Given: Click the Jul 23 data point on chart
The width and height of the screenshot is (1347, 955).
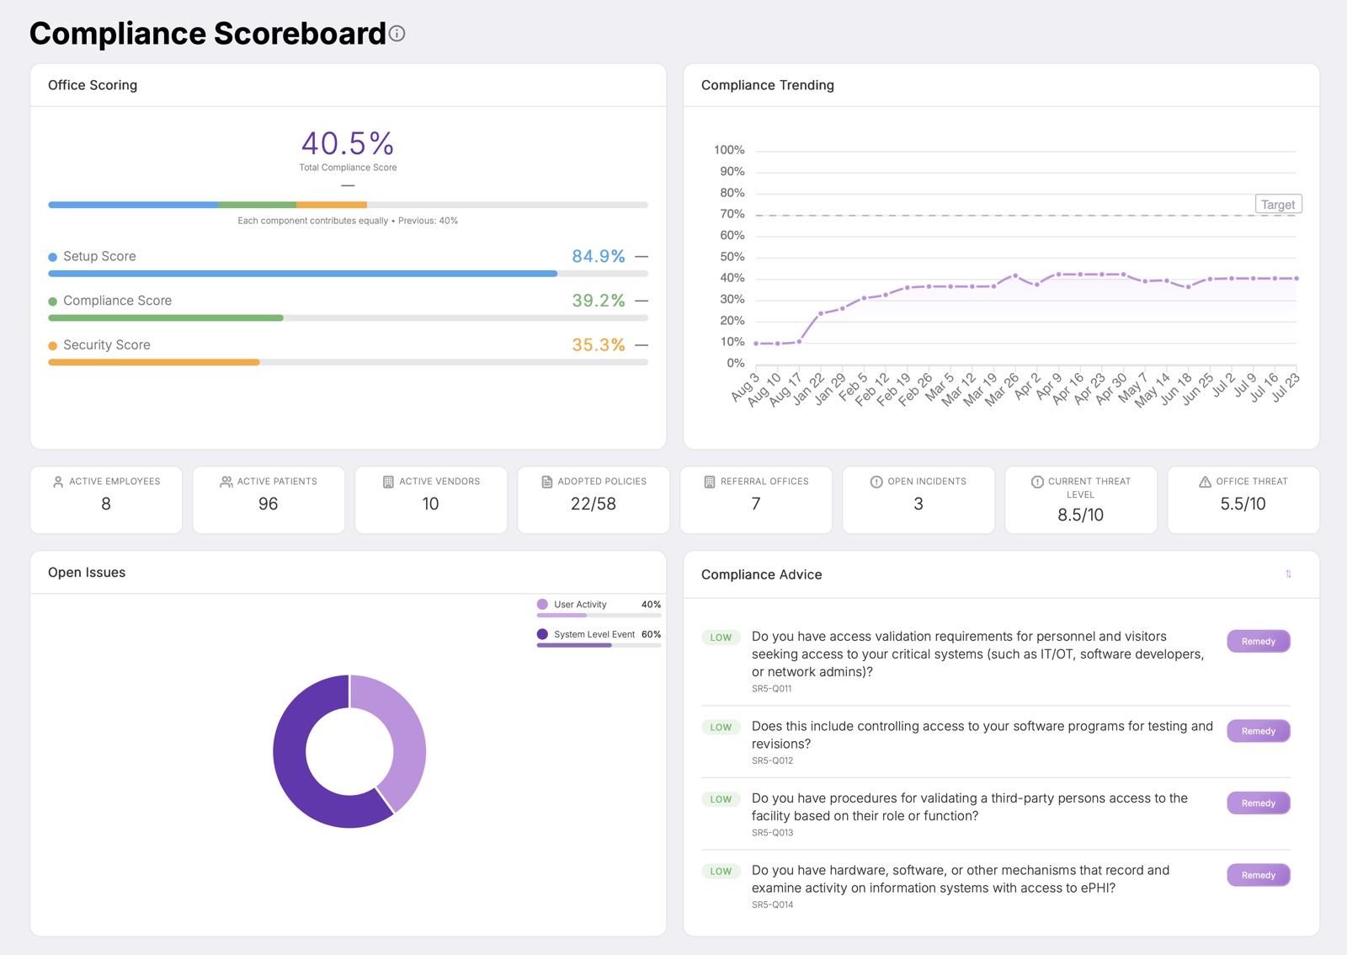Looking at the screenshot, I should tap(1296, 278).
